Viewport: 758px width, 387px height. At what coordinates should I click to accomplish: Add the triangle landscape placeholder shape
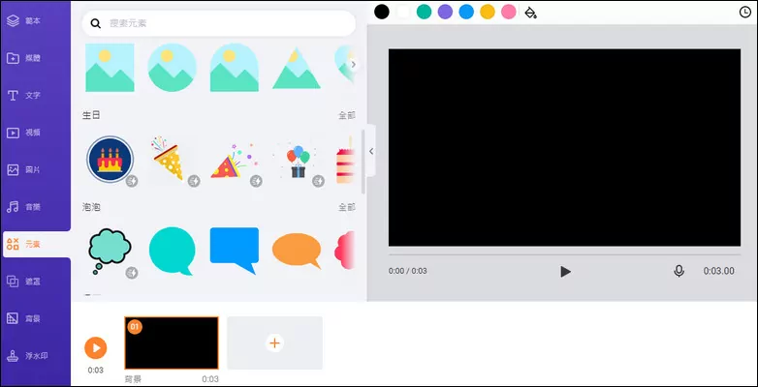point(297,69)
